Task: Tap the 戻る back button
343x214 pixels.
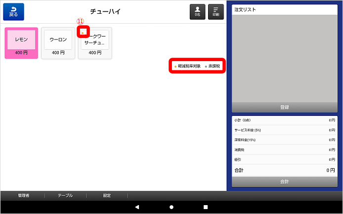Action: (13, 12)
